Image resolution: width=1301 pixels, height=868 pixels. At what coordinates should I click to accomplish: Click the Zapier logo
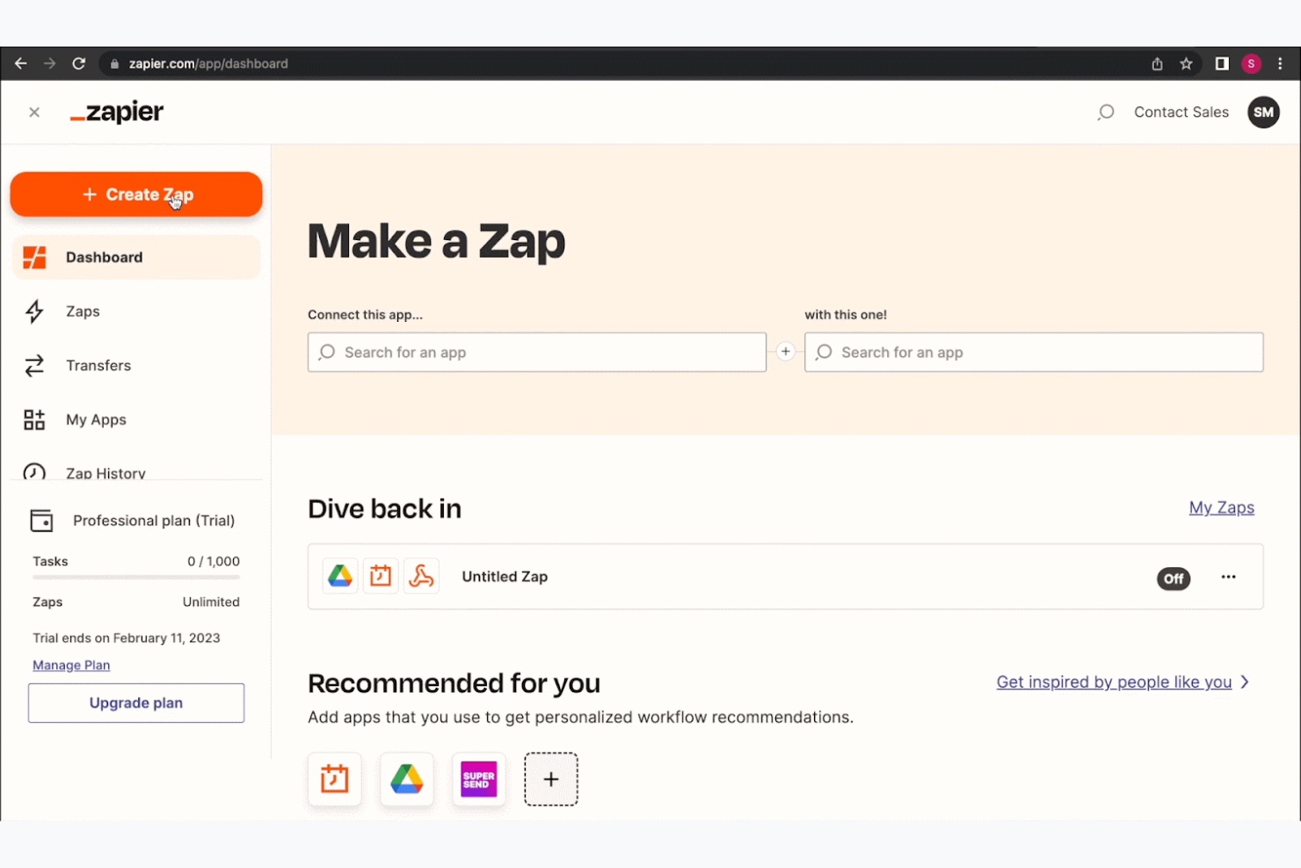117,113
